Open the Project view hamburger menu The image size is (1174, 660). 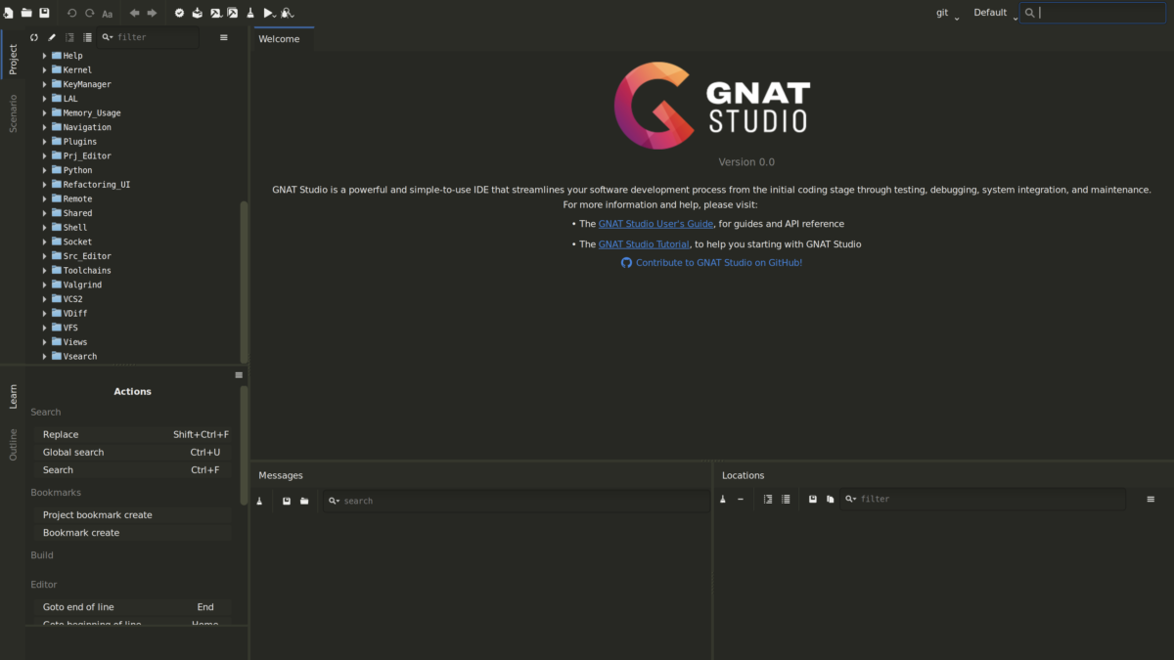tap(224, 37)
